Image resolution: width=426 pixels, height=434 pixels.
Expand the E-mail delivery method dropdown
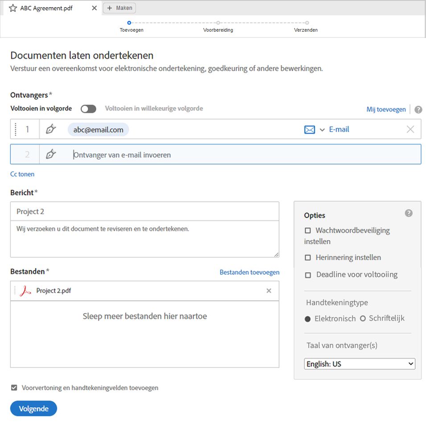[322, 130]
